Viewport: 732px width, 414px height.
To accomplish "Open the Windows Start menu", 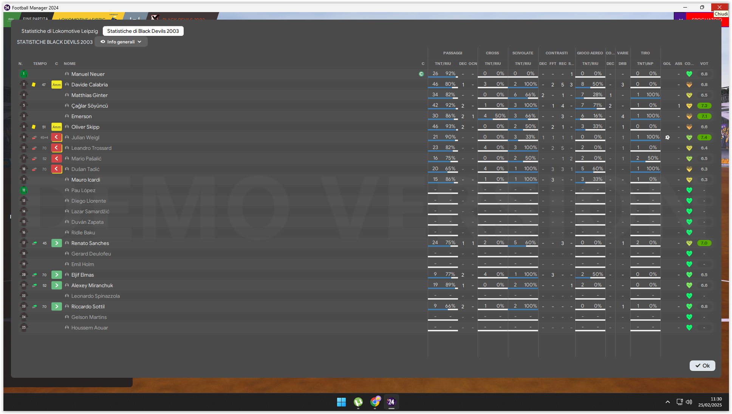I will coord(341,402).
